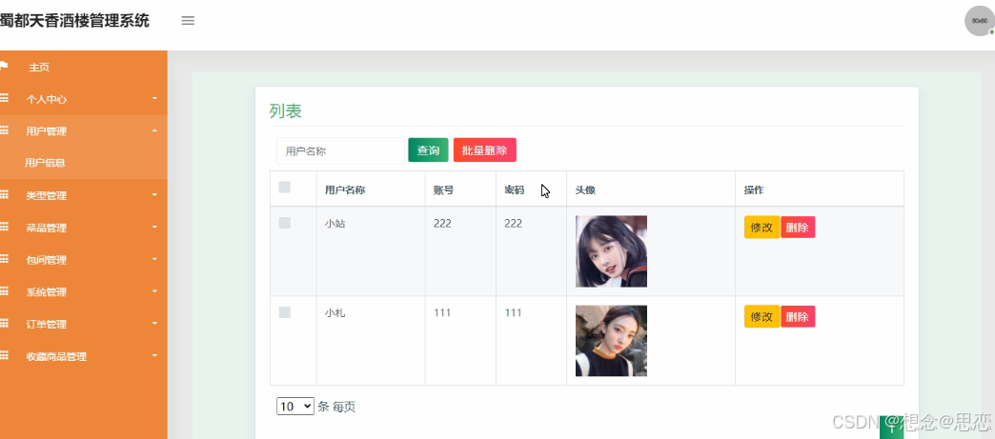Screen dimensions: 995x439
Task: Click the 密码 column header
Action: pos(515,190)
